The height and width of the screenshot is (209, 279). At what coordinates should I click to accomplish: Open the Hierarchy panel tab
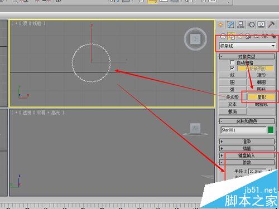[x=241, y=25]
